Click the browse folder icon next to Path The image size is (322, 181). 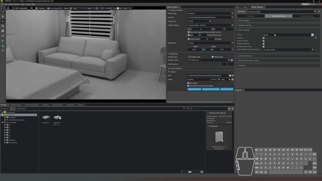[230, 75]
